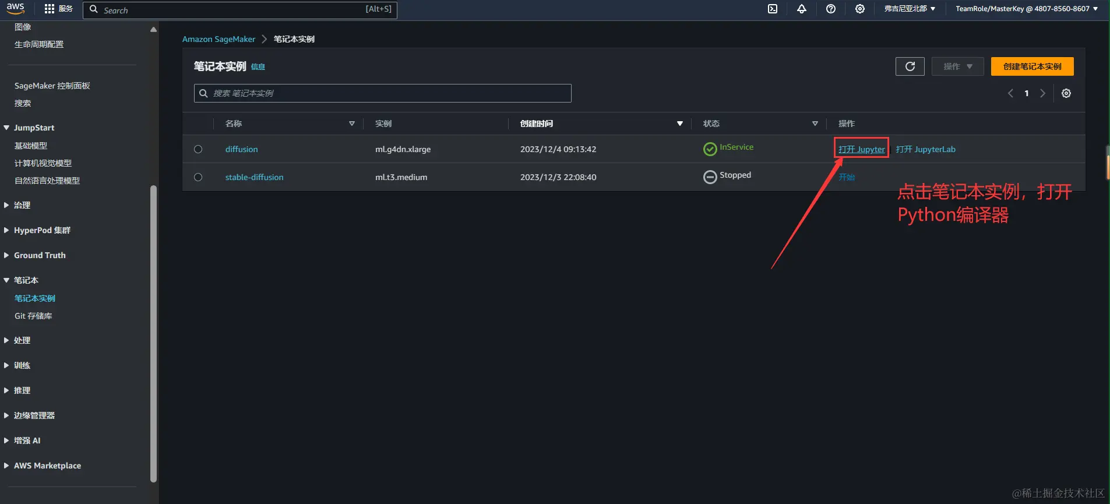The image size is (1110, 504).
Task: Open the stable-diffusion instance details link
Action: click(x=255, y=177)
